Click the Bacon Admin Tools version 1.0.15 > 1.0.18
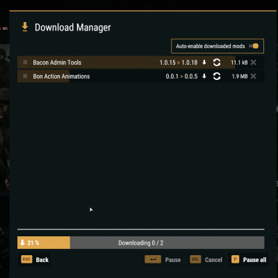 coord(179,63)
